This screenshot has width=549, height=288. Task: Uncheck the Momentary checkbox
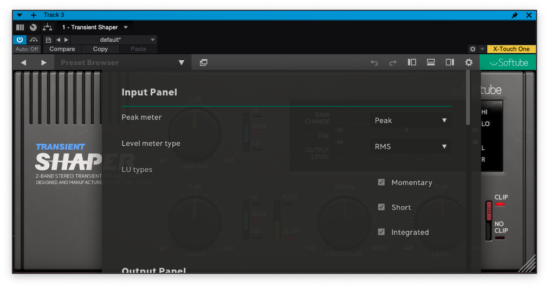coord(382,182)
